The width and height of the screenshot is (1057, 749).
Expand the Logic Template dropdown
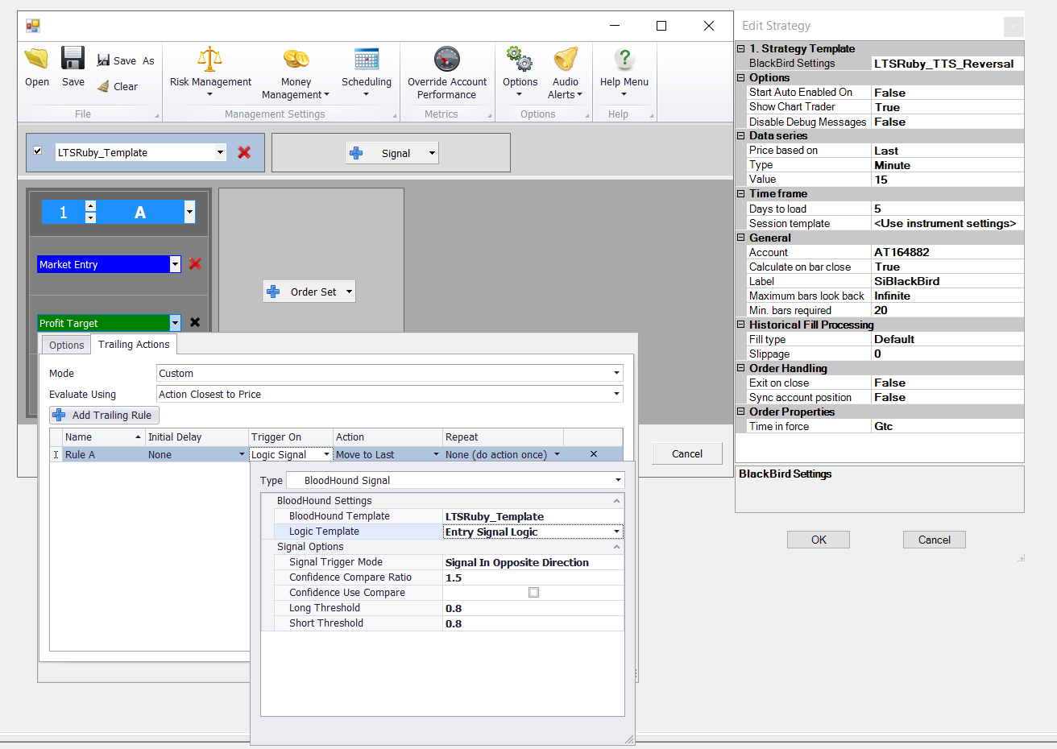tap(616, 532)
